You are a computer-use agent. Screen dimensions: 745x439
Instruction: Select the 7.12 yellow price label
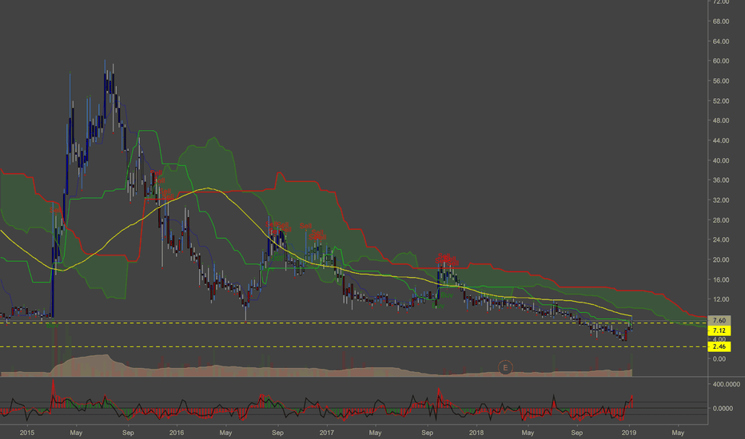point(719,330)
